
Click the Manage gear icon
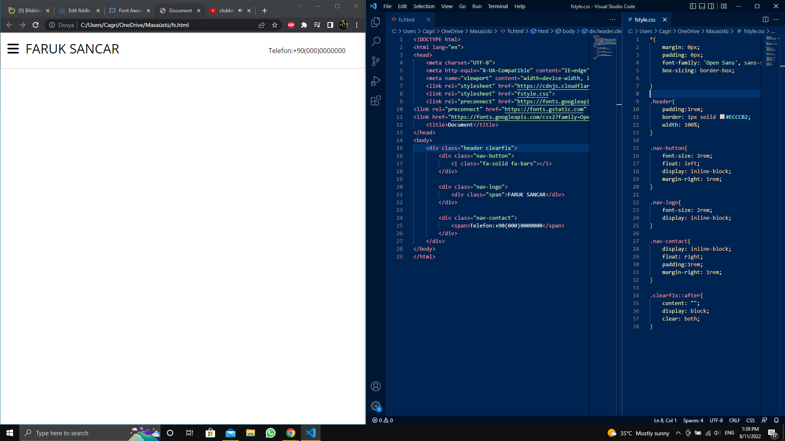click(x=375, y=405)
